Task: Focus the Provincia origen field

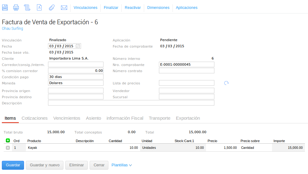Action: (x=76, y=91)
